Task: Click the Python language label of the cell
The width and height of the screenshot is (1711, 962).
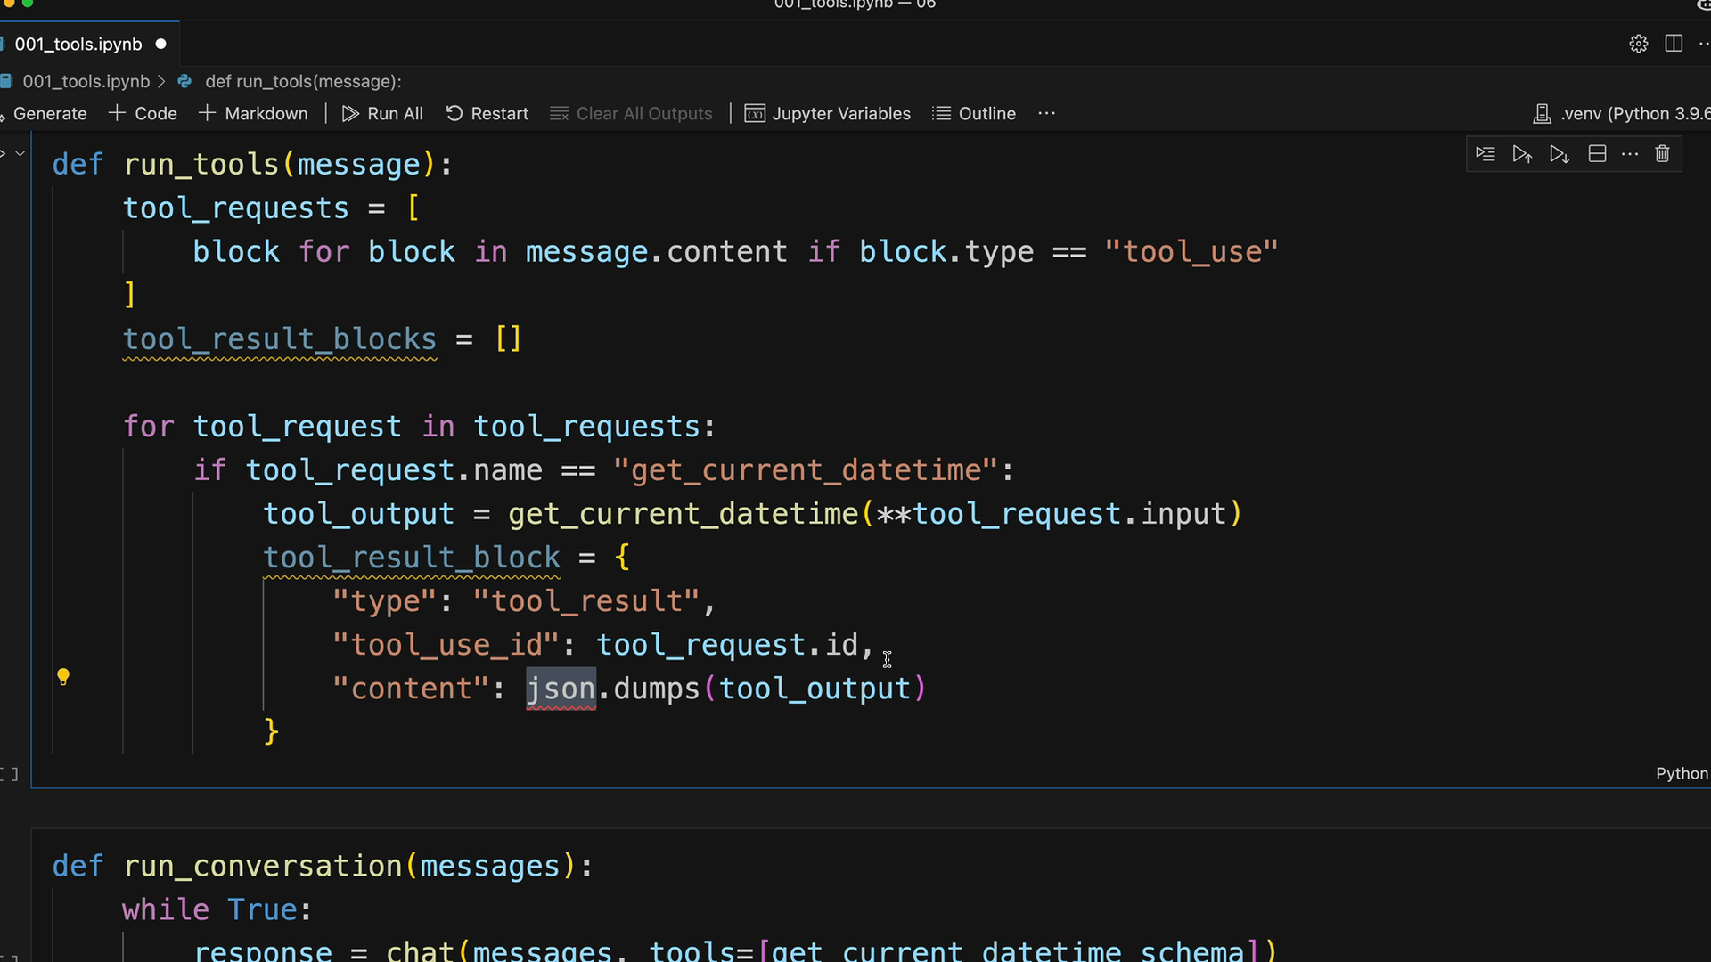Action: pos(1681,773)
